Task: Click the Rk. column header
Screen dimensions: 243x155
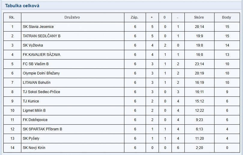Action: coord(12,17)
